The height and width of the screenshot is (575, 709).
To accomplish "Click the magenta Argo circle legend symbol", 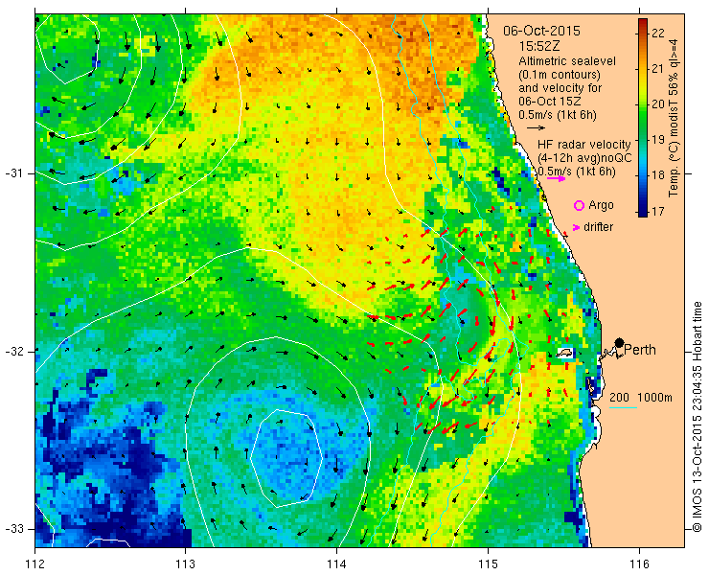I will click(x=579, y=206).
